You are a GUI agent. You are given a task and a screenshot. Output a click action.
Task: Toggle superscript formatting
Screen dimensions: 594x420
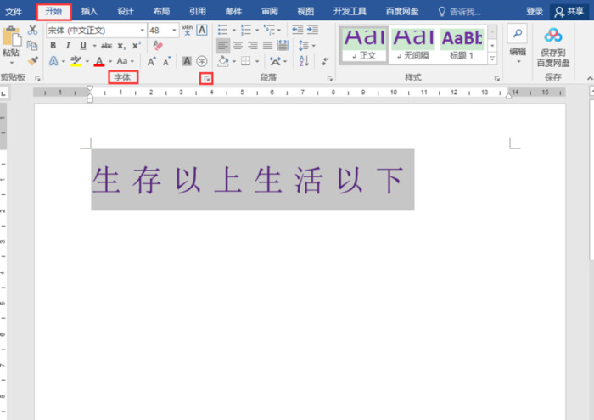(137, 46)
